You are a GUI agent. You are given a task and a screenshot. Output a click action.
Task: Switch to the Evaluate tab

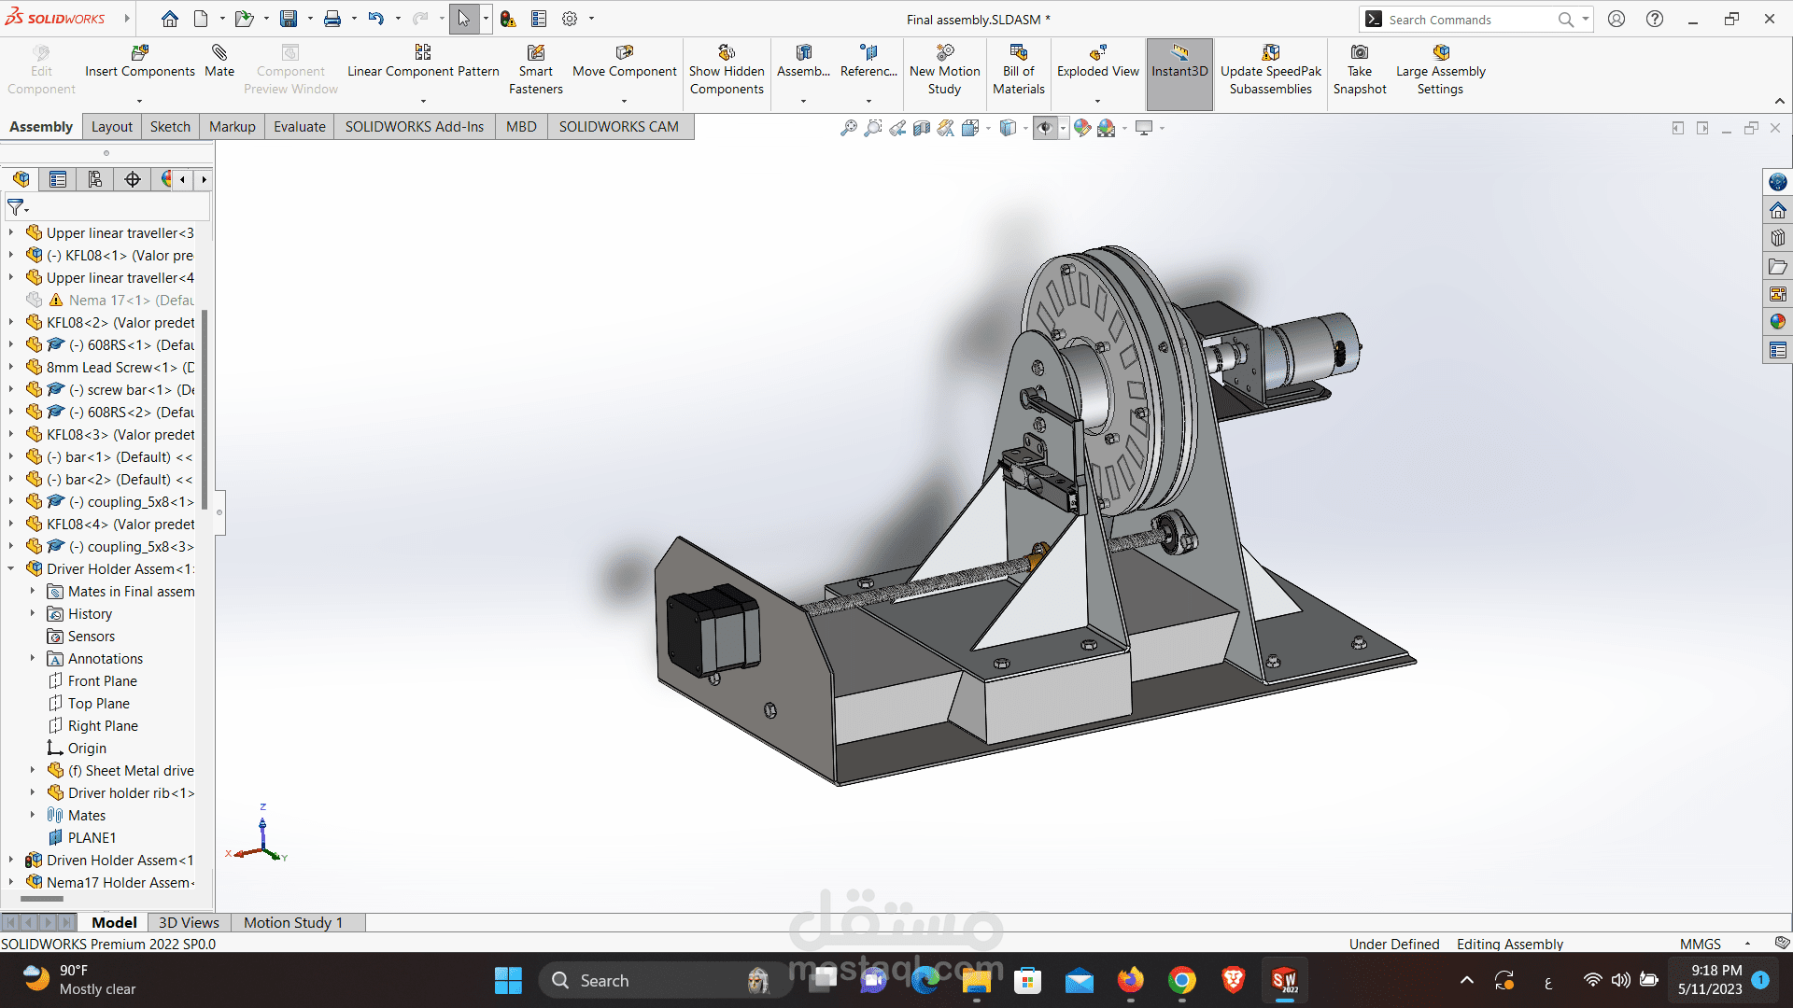(299, 127)
